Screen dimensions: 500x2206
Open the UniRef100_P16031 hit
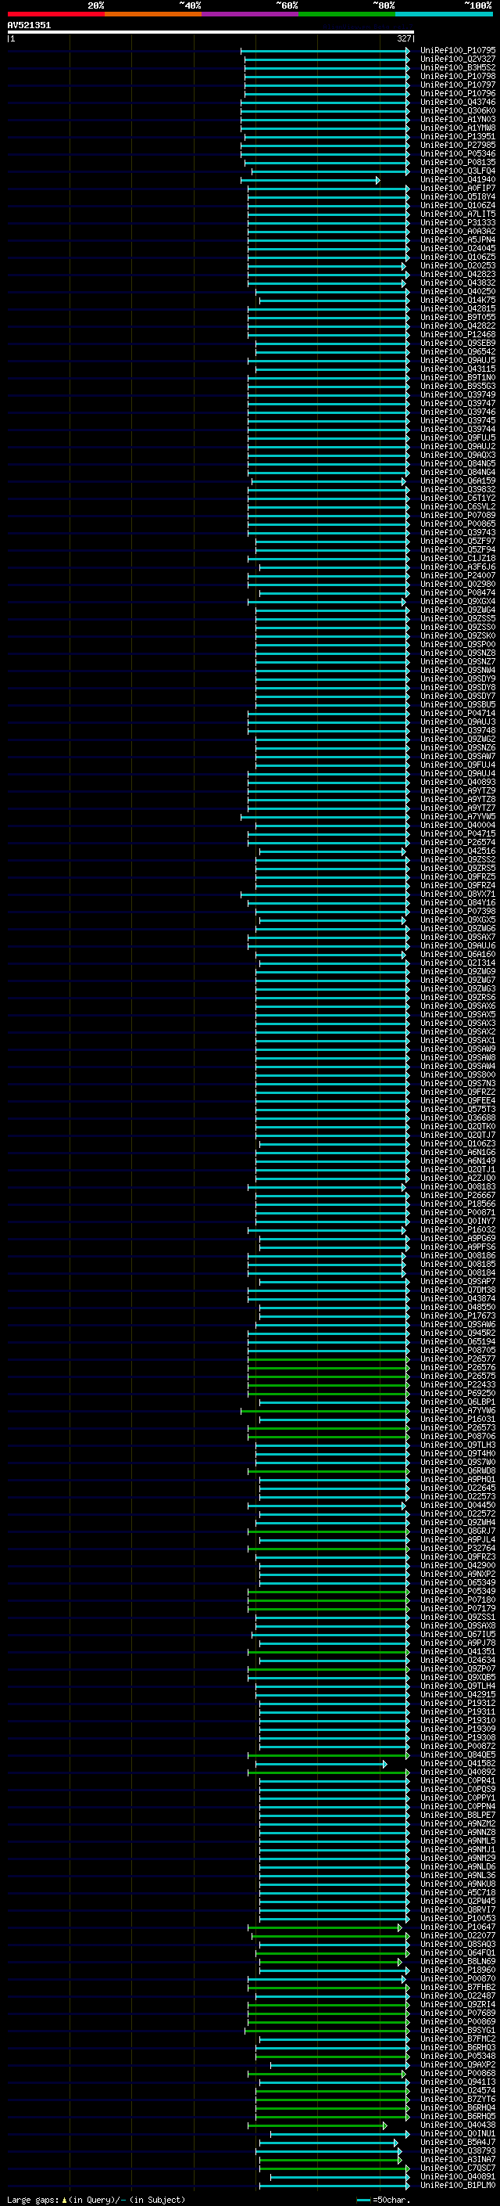point(458,1419)
